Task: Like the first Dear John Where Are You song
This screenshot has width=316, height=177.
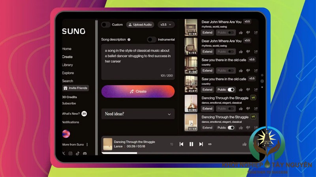Action: coord(241,33)
